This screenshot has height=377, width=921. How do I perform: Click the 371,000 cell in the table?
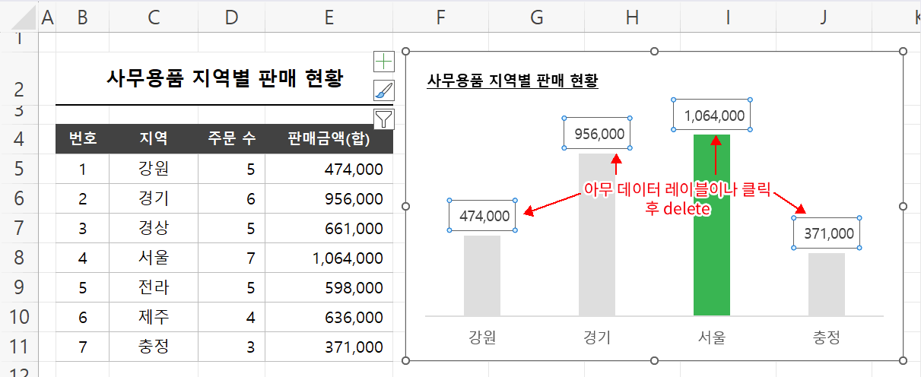click(x=329, y=347)
